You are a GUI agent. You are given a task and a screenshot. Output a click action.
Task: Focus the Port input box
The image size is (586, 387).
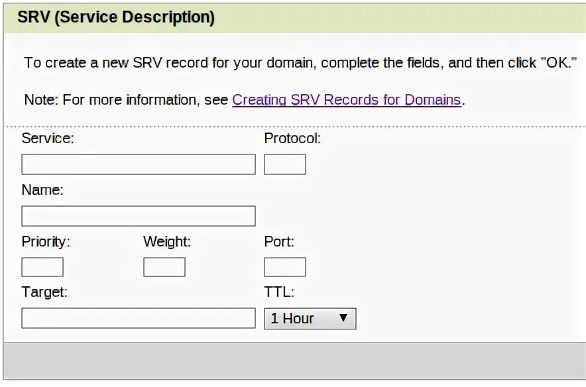pyautogui.click(x=284, y=267)
